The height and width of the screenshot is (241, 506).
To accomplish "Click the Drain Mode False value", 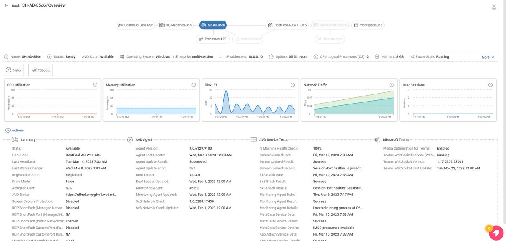I will tap(70, 181).
